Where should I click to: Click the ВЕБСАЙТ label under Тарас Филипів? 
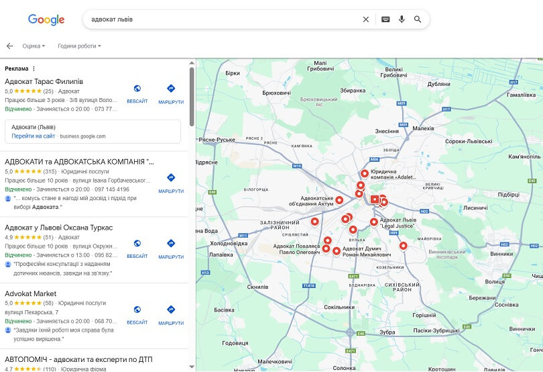(x=137, y=101)
